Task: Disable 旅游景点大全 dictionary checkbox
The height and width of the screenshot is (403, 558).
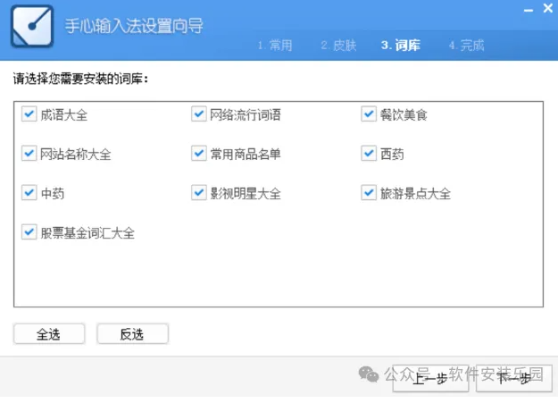Action: [369, 193]
